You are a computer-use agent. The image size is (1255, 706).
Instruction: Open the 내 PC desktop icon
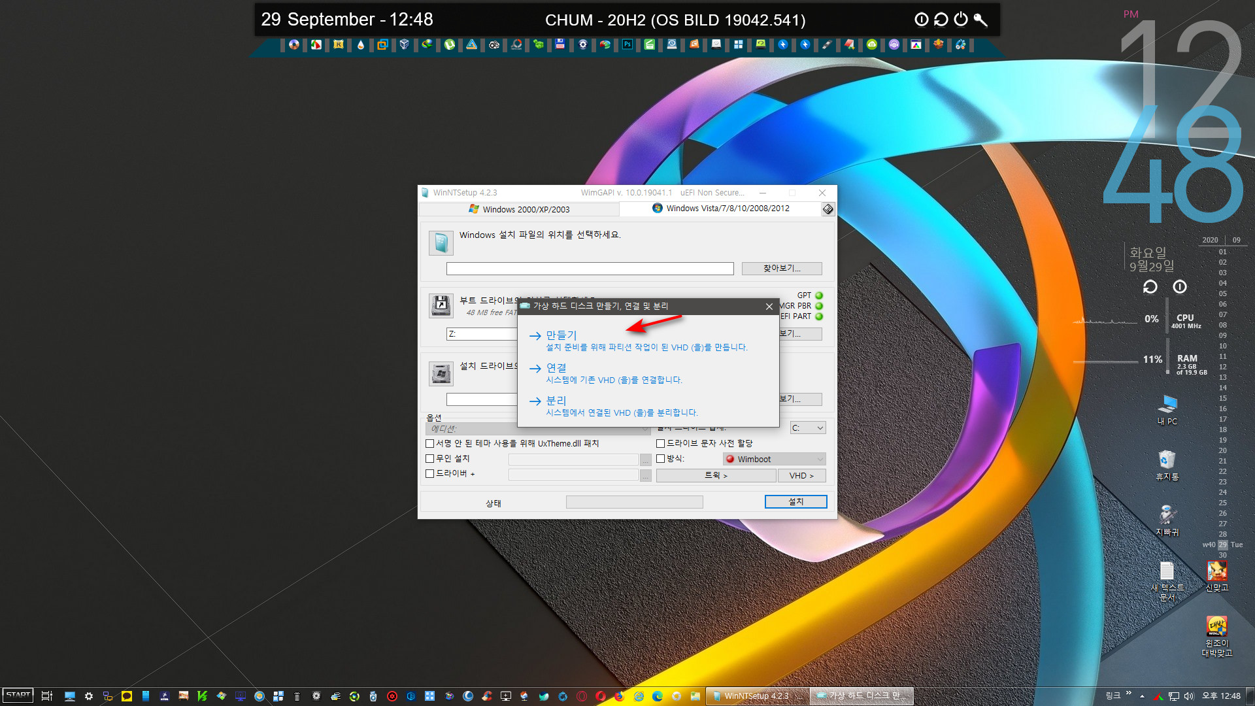point(1167,410)
